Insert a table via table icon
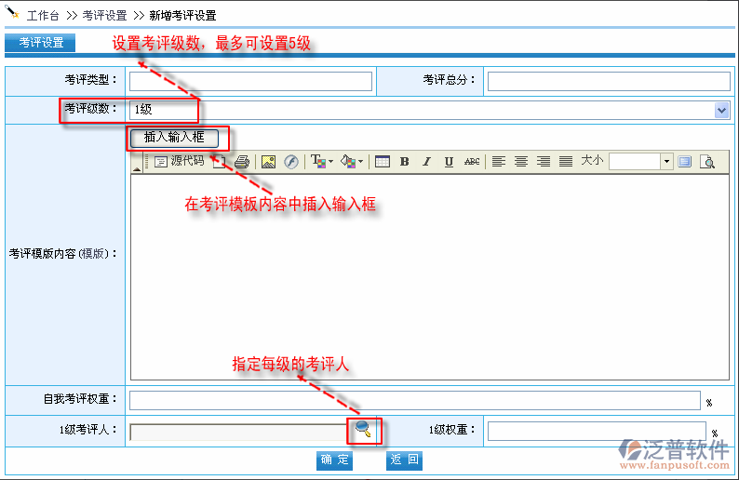Screen dimensions: 739x480 (383, 162)
